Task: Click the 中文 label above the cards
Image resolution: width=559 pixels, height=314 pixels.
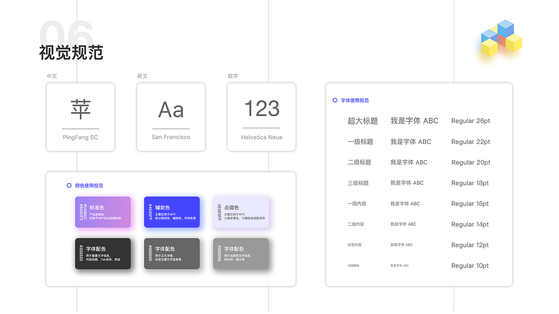Action: pyautogui.click(x=52, y=76)
